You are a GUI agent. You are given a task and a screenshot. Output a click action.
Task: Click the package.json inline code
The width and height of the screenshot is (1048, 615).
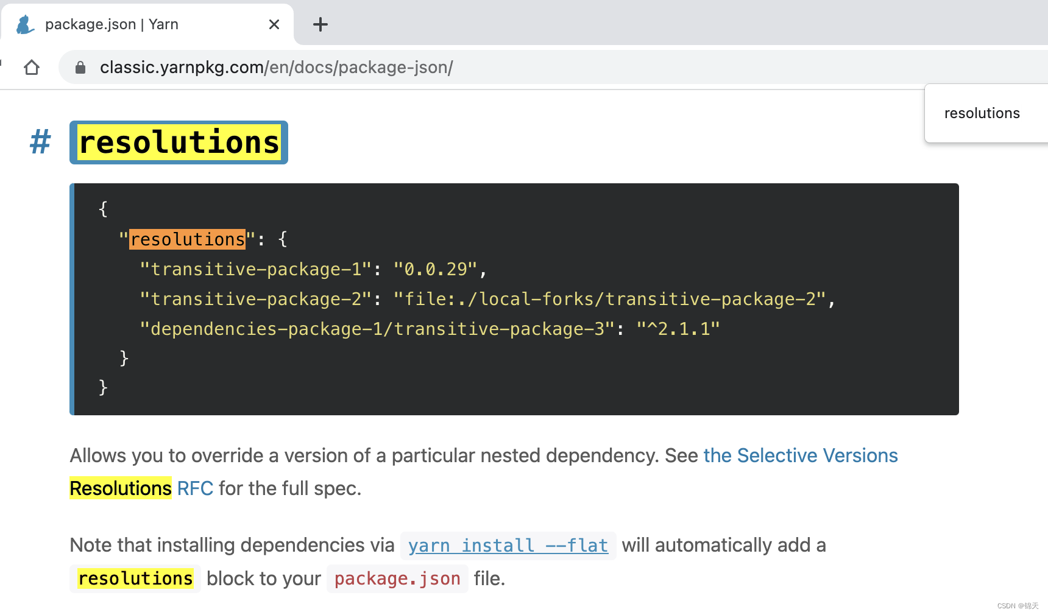397,578
